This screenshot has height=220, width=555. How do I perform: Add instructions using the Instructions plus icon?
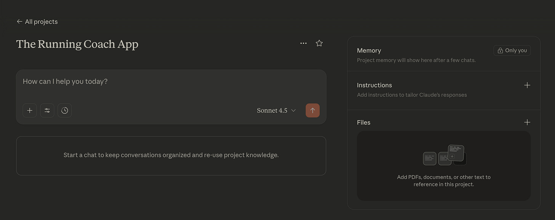(x=527, y=85)
